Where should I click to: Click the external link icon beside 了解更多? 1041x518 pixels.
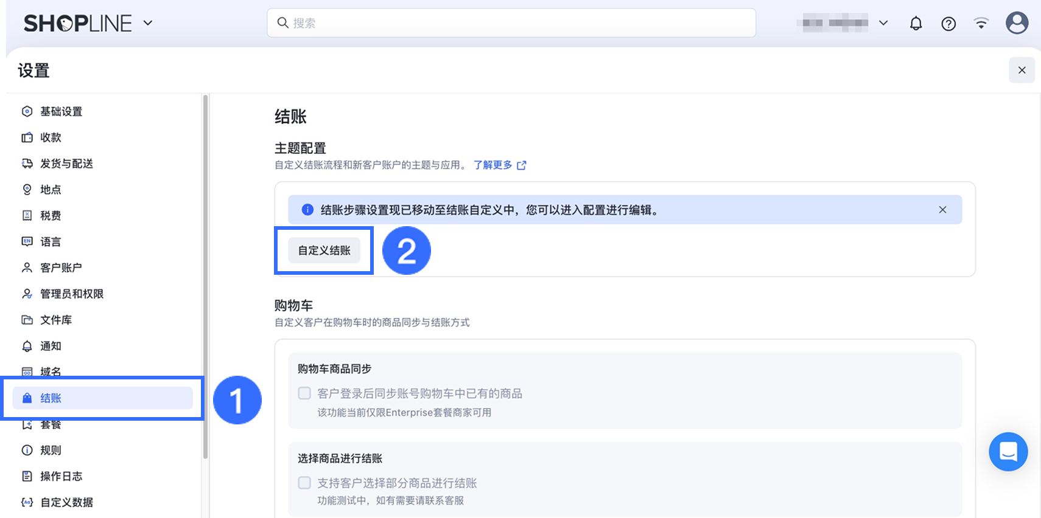coord(522,165)
